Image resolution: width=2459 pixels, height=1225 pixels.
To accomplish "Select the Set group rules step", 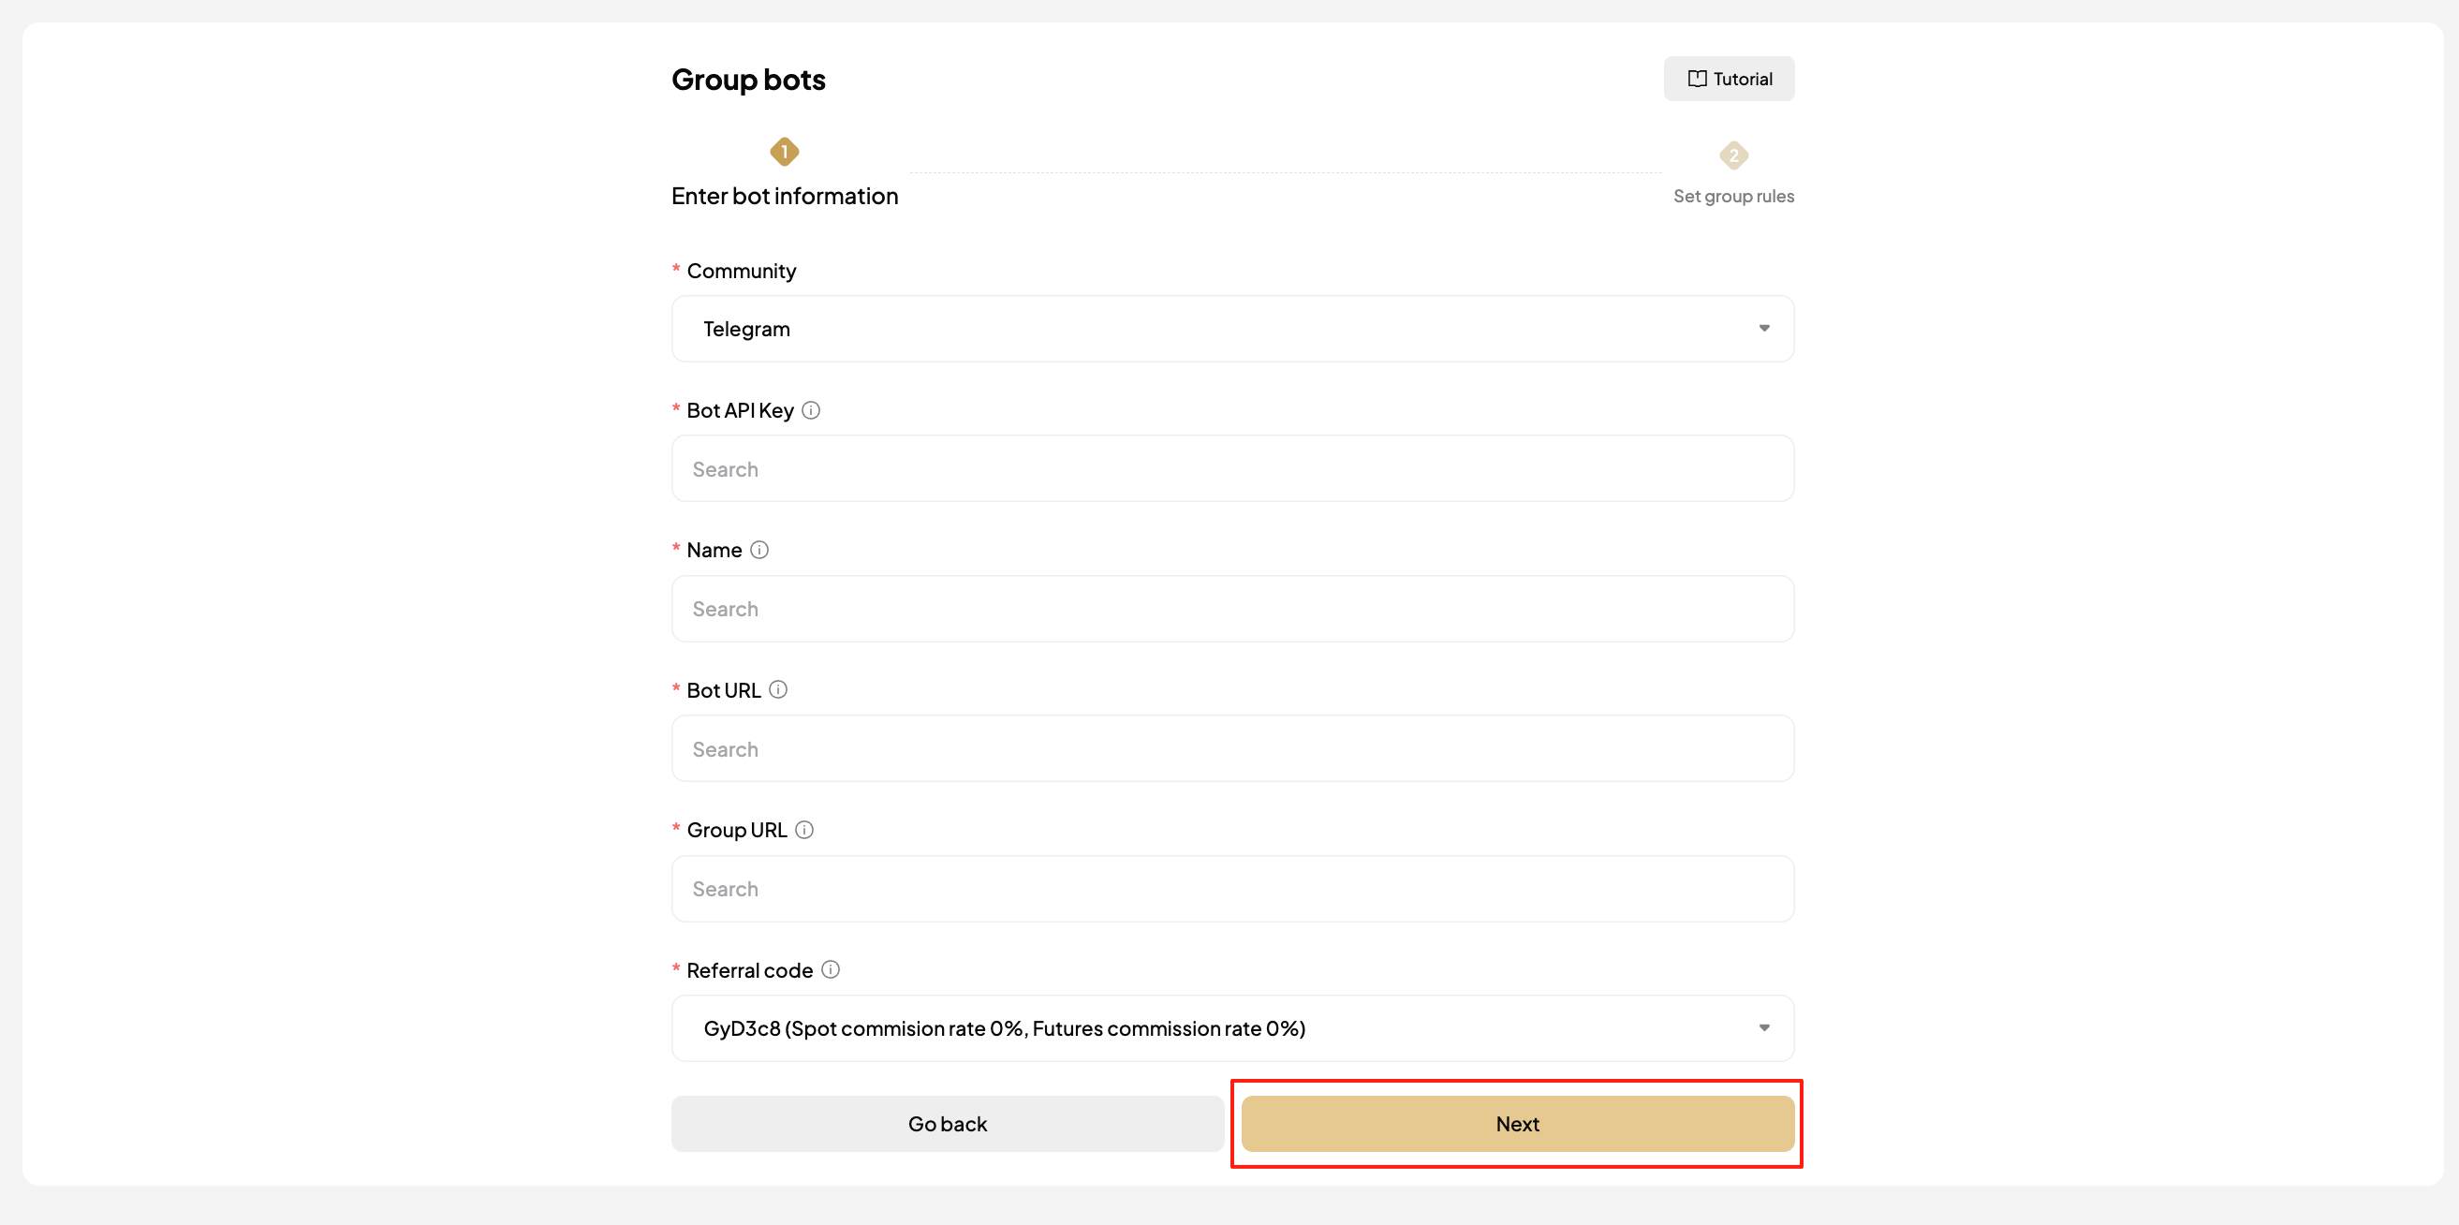I will click(x=1733, y=196).
